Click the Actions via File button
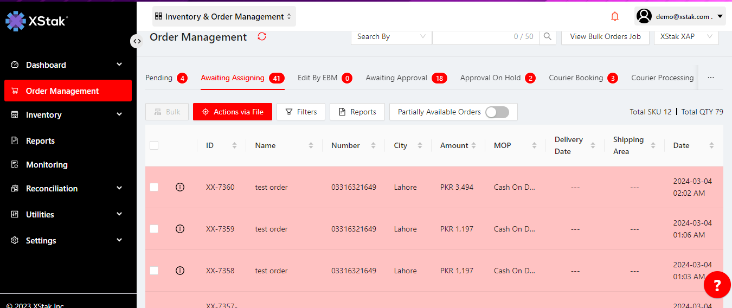The height and width of the screenshot is (308, 732). pyautogui.click(x=233, y=112)
